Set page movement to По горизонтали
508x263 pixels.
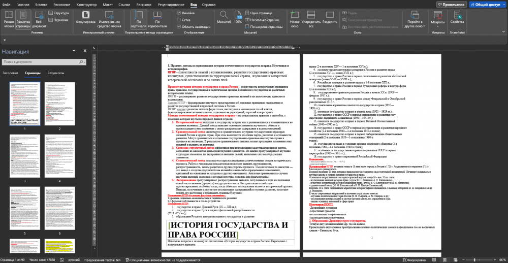click(x=156, y=20)
